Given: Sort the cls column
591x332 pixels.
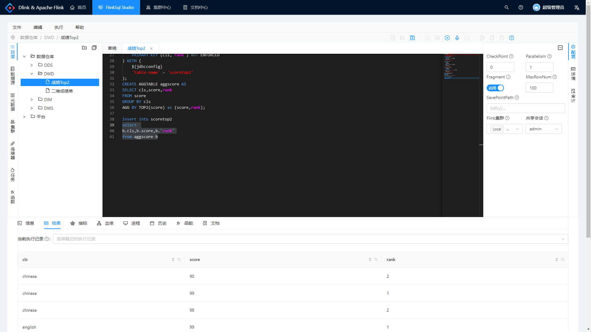Looking at the screenshot, I should click(x=173, y=260).
